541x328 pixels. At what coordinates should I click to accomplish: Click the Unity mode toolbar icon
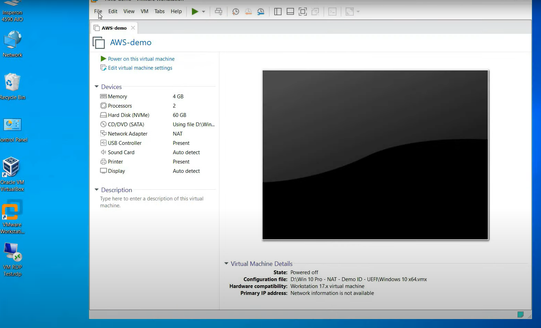point(315,11)
